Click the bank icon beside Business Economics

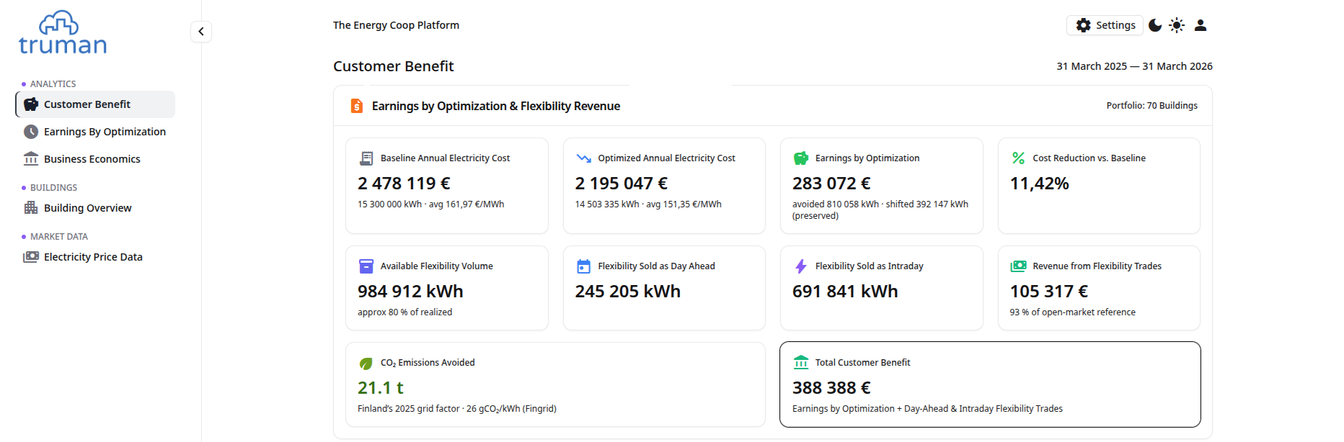click(31, 158)
